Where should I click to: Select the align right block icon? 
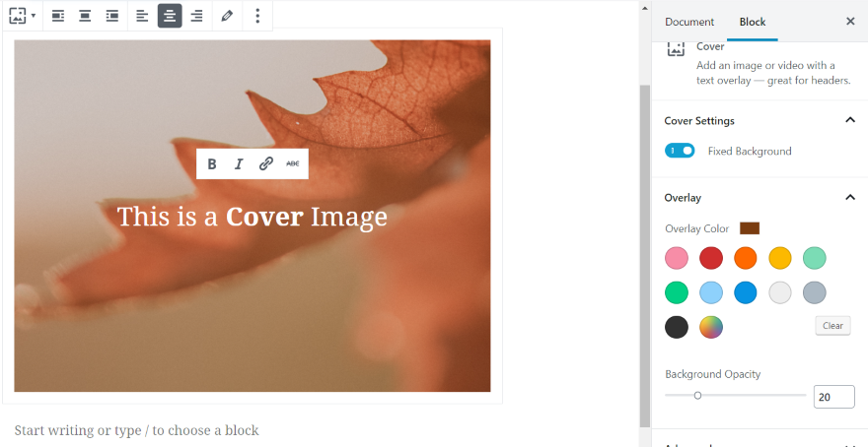[x=111, y=16]
